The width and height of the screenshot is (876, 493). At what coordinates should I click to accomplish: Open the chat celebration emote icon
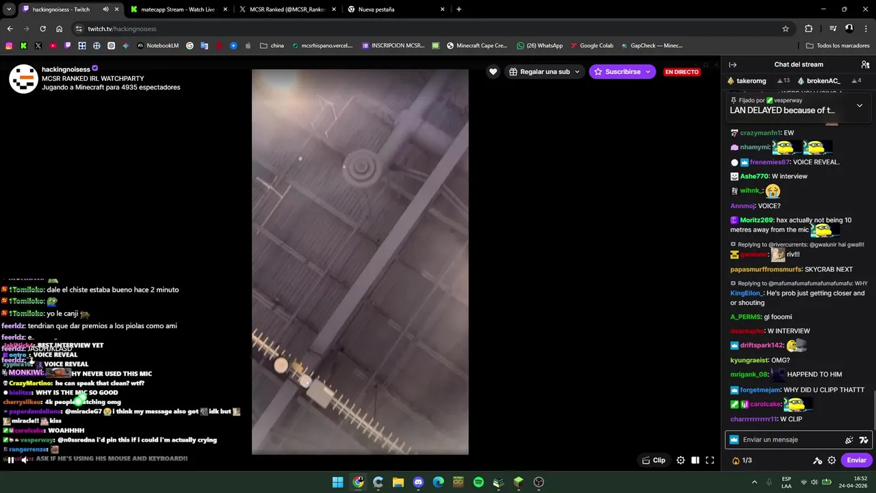(849, 440)
